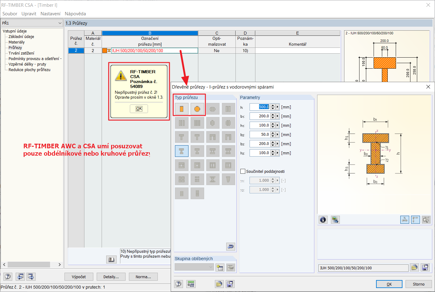Click the open folder icon in dialog bottom bar
435x292 pixels.
(x=219, y=284)
